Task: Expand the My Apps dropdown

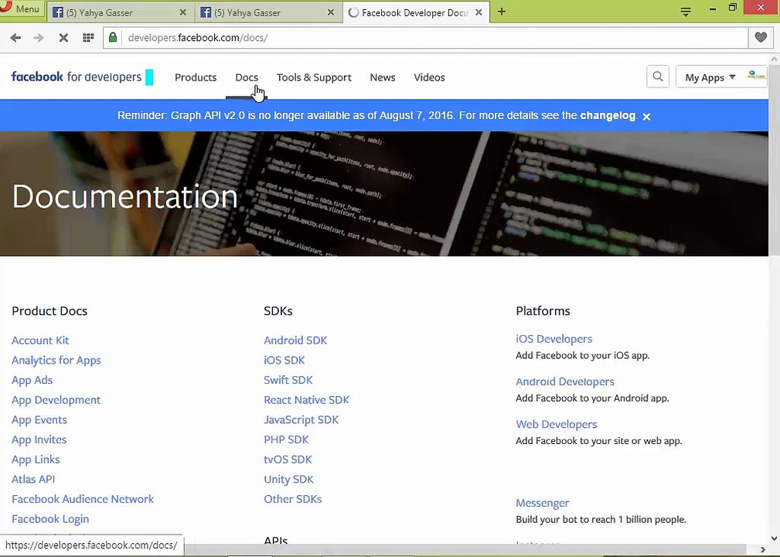Action: tap(710, 77)
